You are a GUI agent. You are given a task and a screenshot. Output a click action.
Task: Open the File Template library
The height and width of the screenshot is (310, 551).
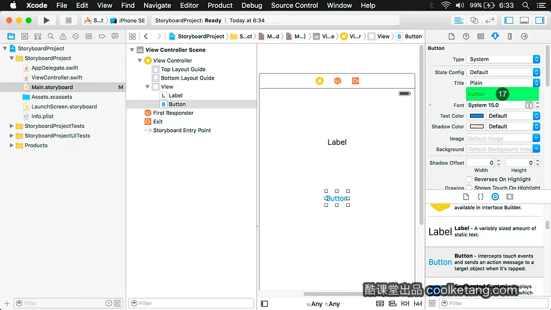[x=466, y=197]
